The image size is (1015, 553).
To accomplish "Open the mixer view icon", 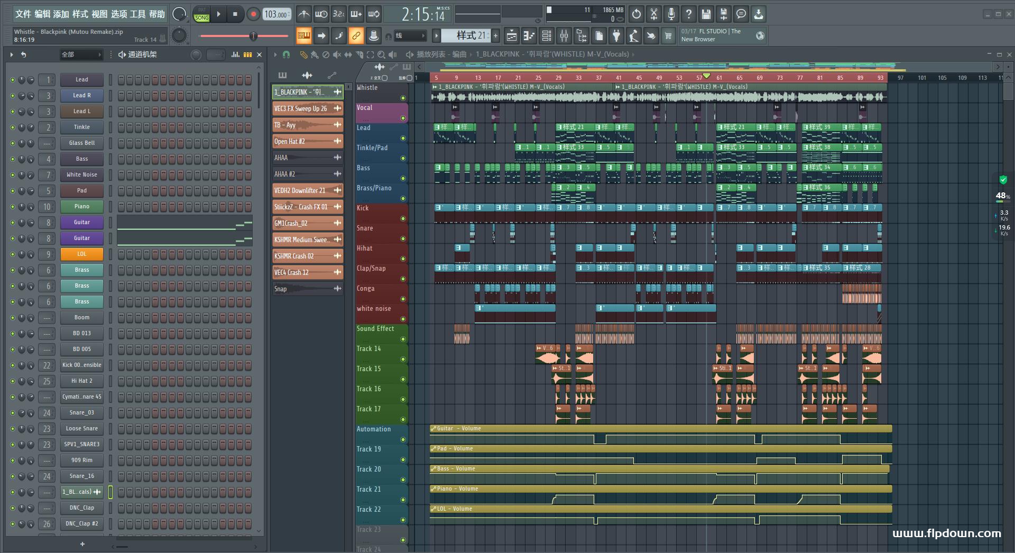I will tap(564, 36).
